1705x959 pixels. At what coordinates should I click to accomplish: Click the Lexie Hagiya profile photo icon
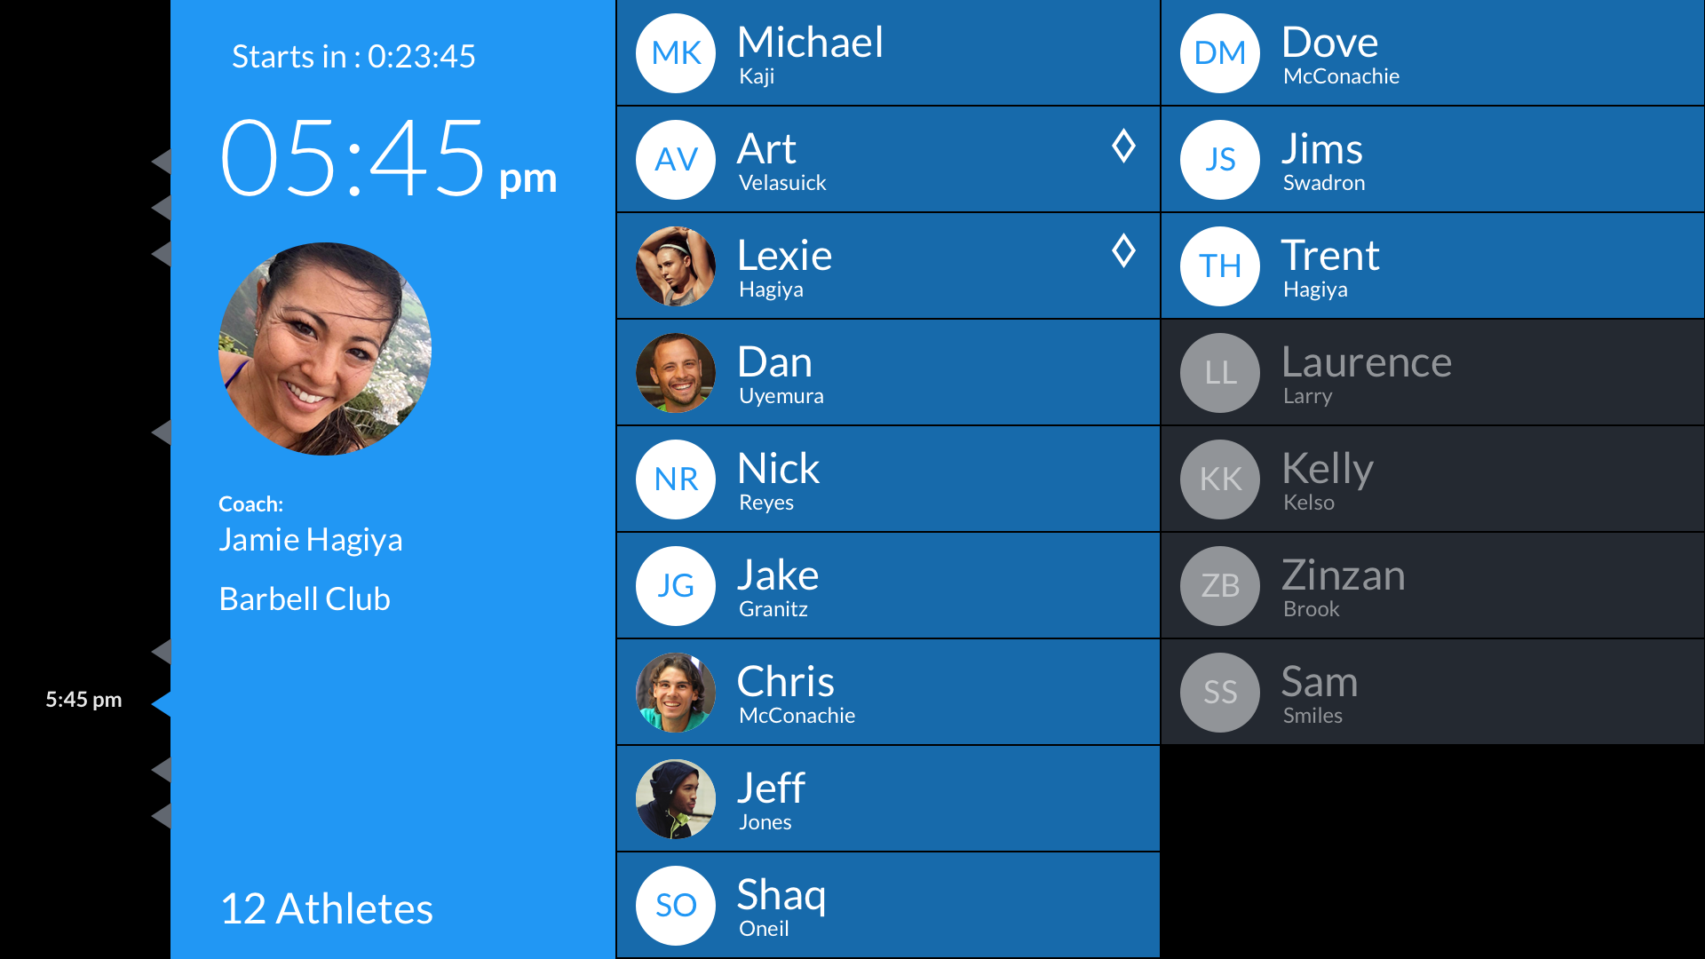tap(677, 267)
